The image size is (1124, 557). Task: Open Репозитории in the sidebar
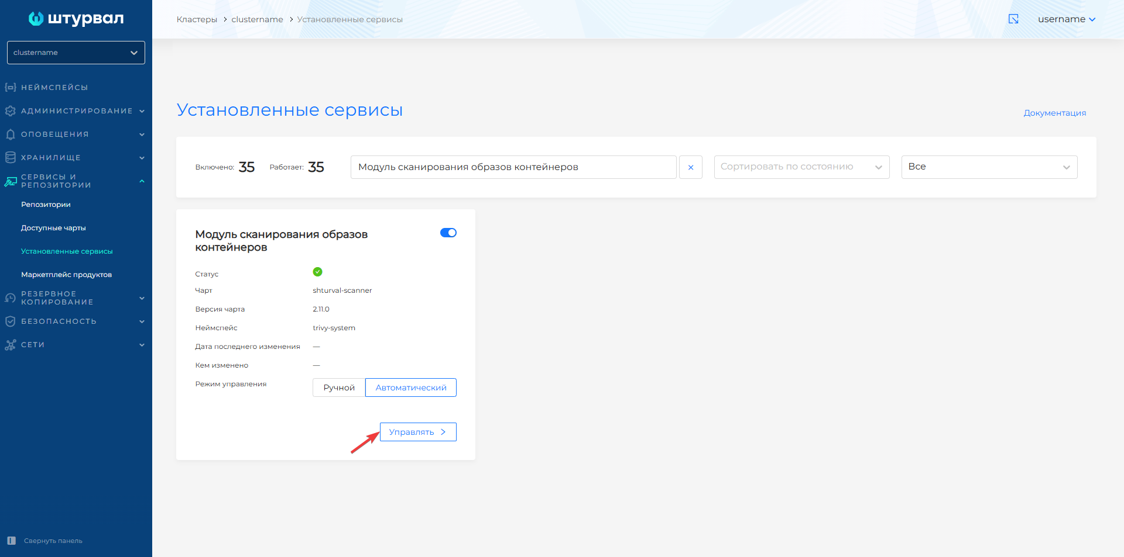pos(46,205)
